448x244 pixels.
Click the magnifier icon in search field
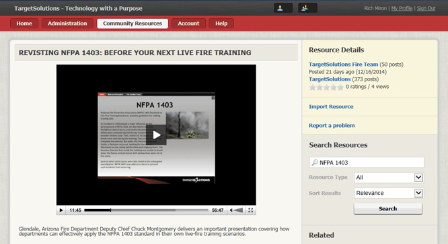(315, 163)
